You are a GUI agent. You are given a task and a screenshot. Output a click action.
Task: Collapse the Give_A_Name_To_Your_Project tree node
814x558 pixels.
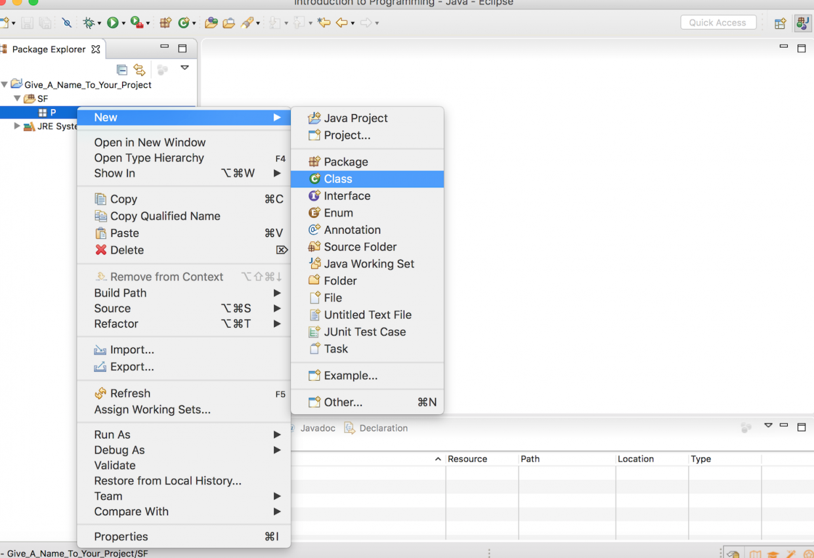[x=5, y=84]
